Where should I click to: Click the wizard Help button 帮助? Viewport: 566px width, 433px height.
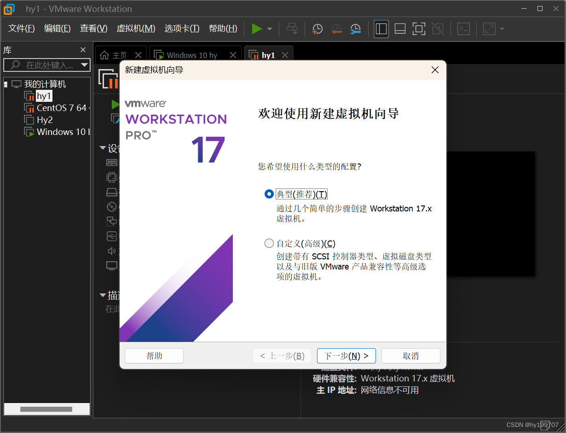(154, 356)
